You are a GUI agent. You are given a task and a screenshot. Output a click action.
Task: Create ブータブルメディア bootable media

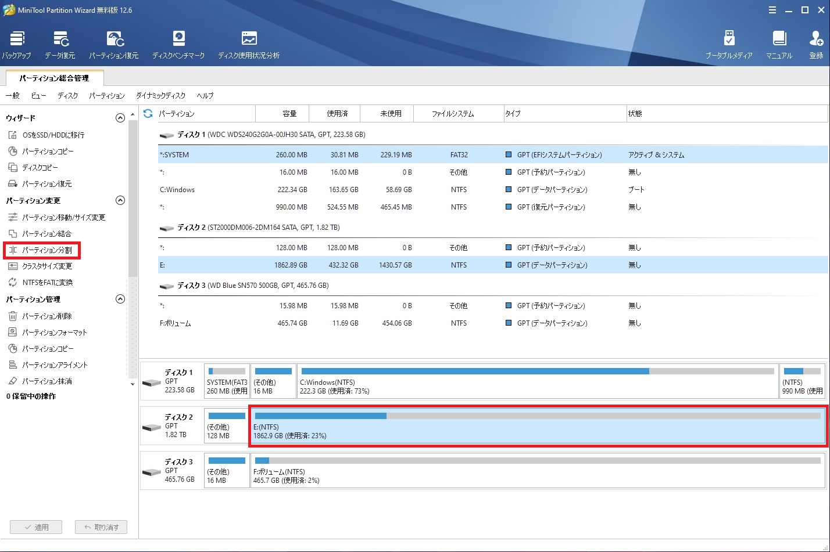(729, 45)
